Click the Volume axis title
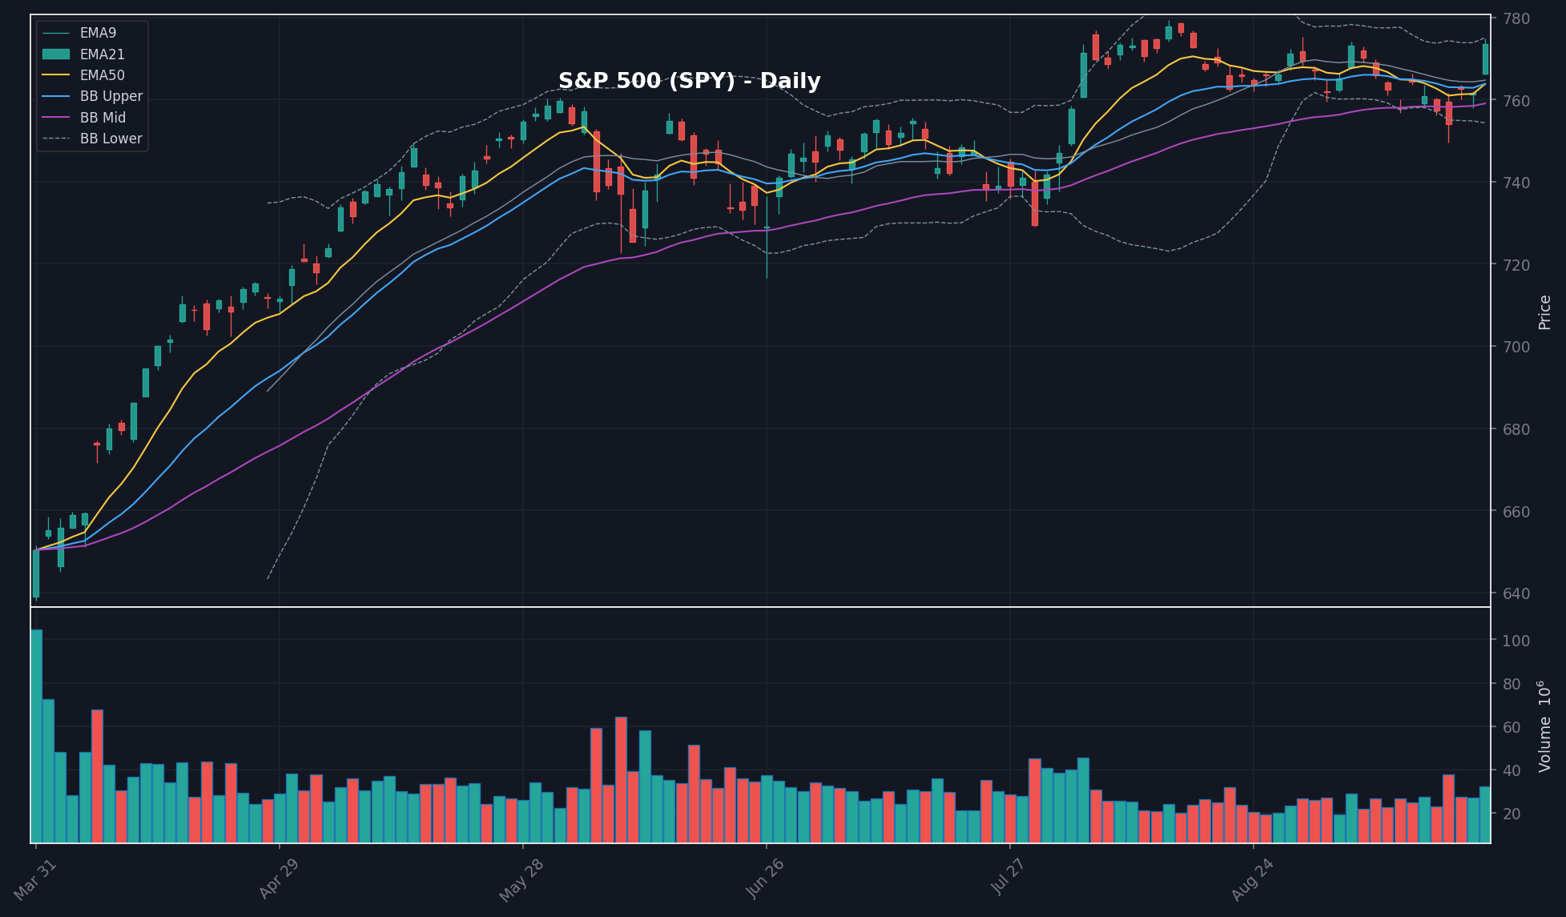The height and width of the screenshot is (917, 1566). tap(1544, 726)
